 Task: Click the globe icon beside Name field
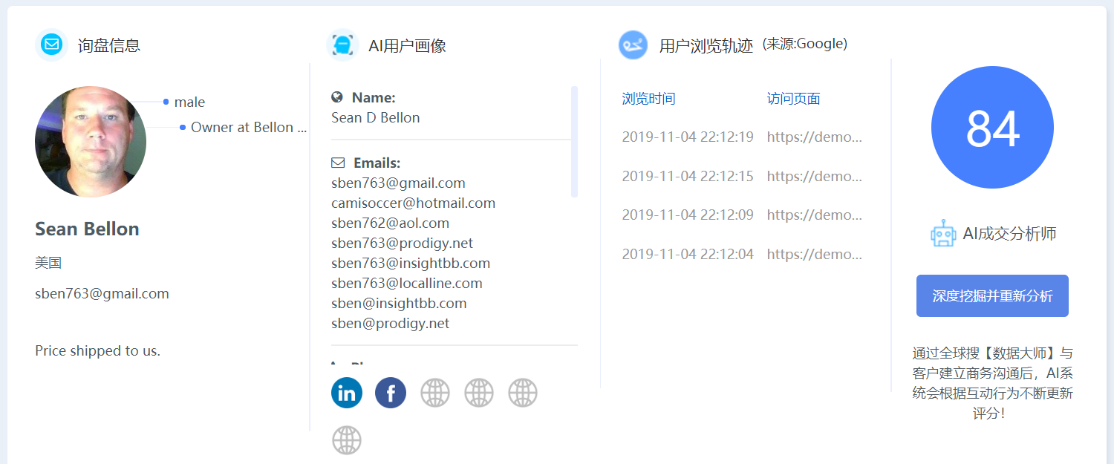pos(337,97)
